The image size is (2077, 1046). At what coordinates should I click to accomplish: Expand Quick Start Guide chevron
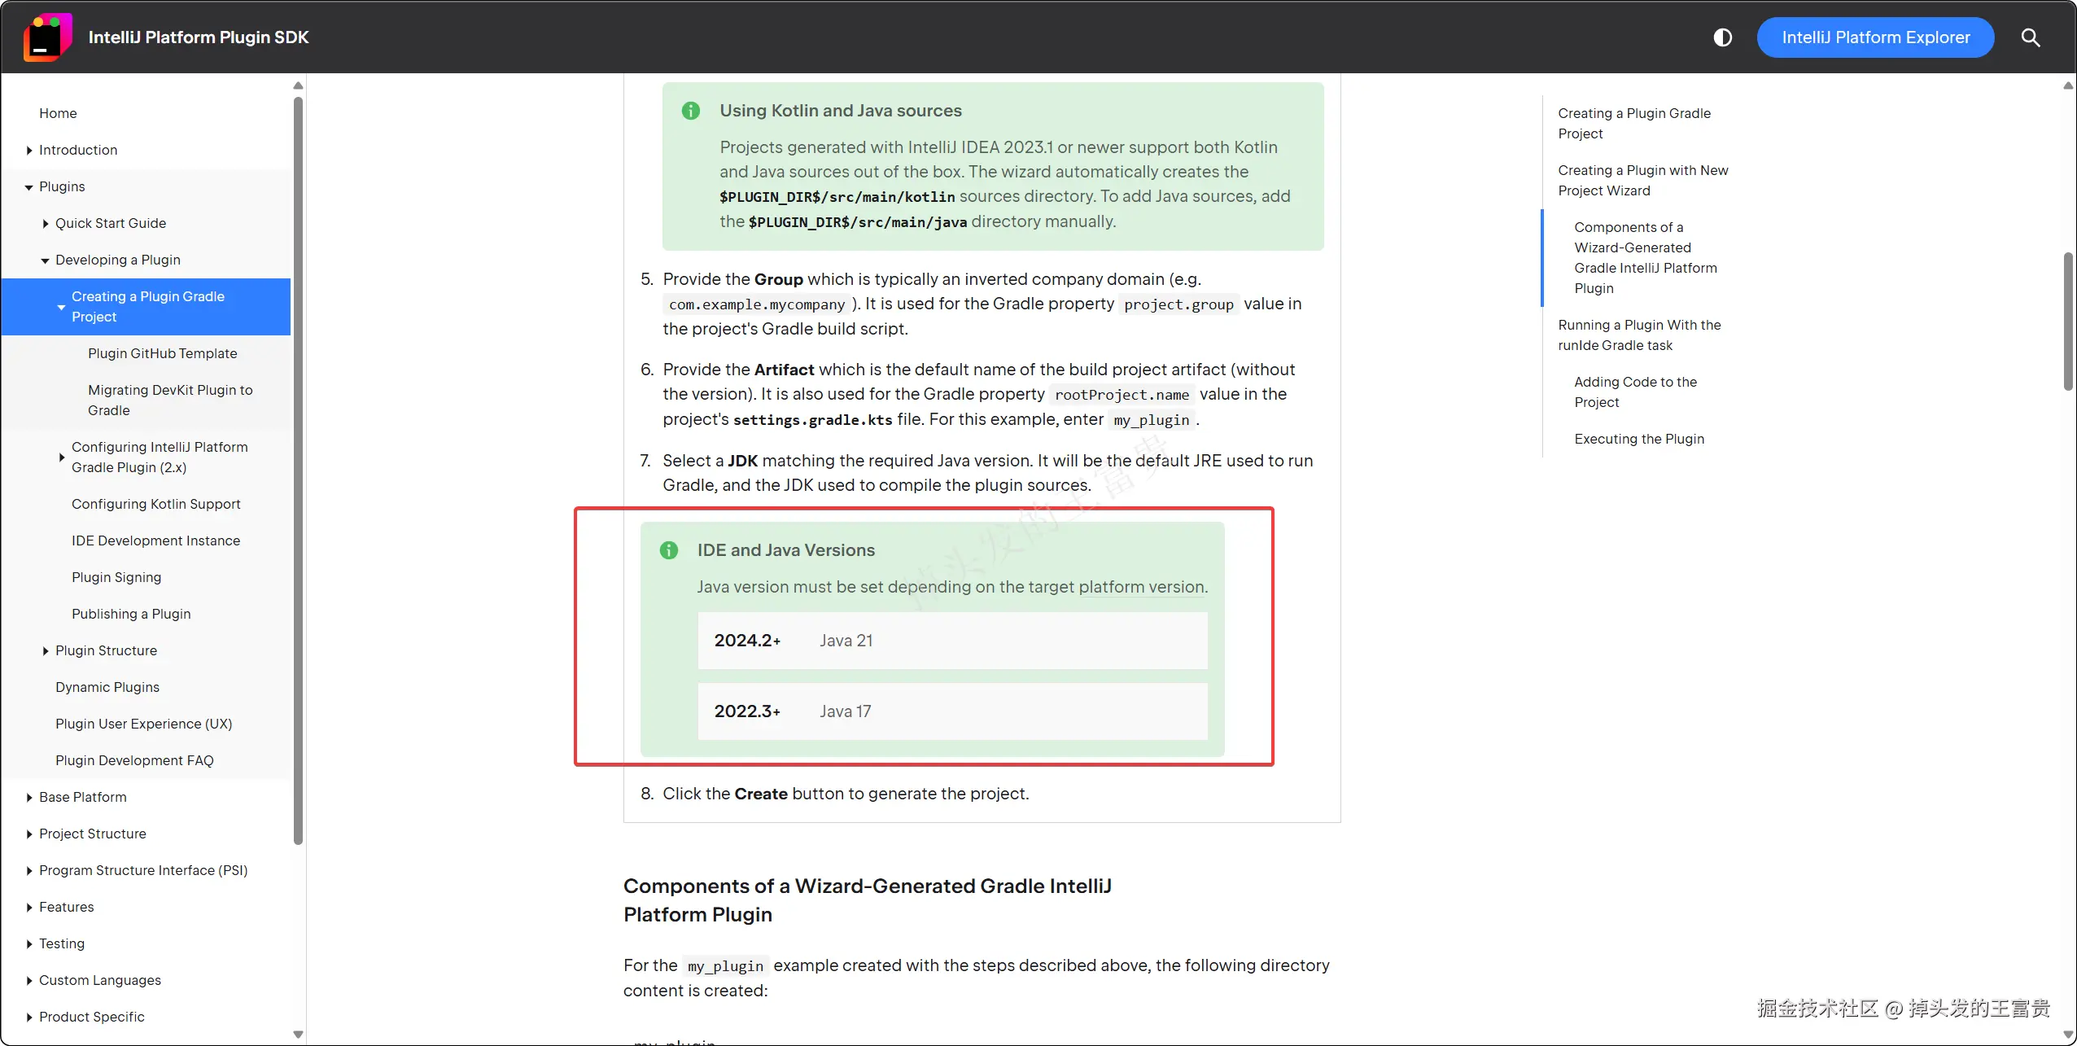46,224
